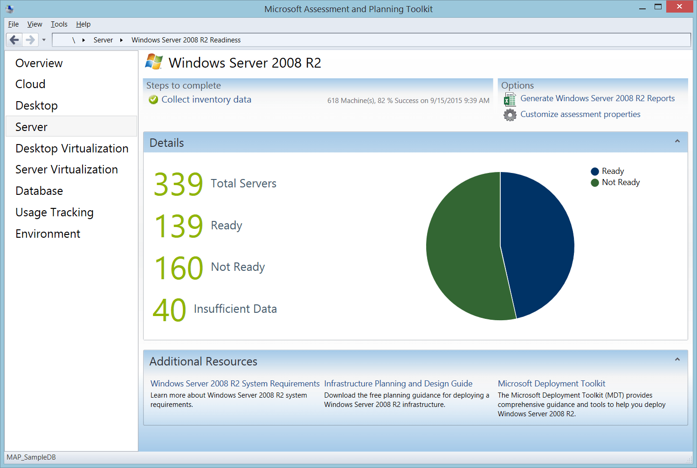The width and height of the screenshot is (697, 468).
Task: Click the green Not Ready legend swatch
Action: [594, 182]
